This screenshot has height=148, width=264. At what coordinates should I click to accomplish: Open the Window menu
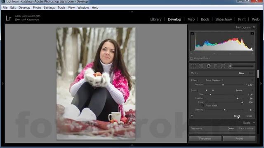(83, 7)
